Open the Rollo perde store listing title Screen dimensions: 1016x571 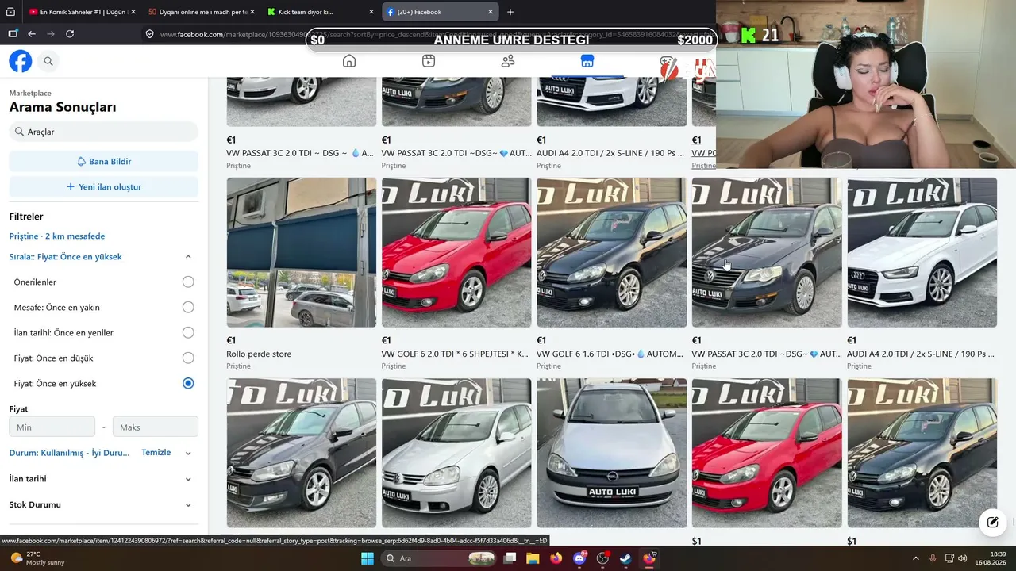259,354
